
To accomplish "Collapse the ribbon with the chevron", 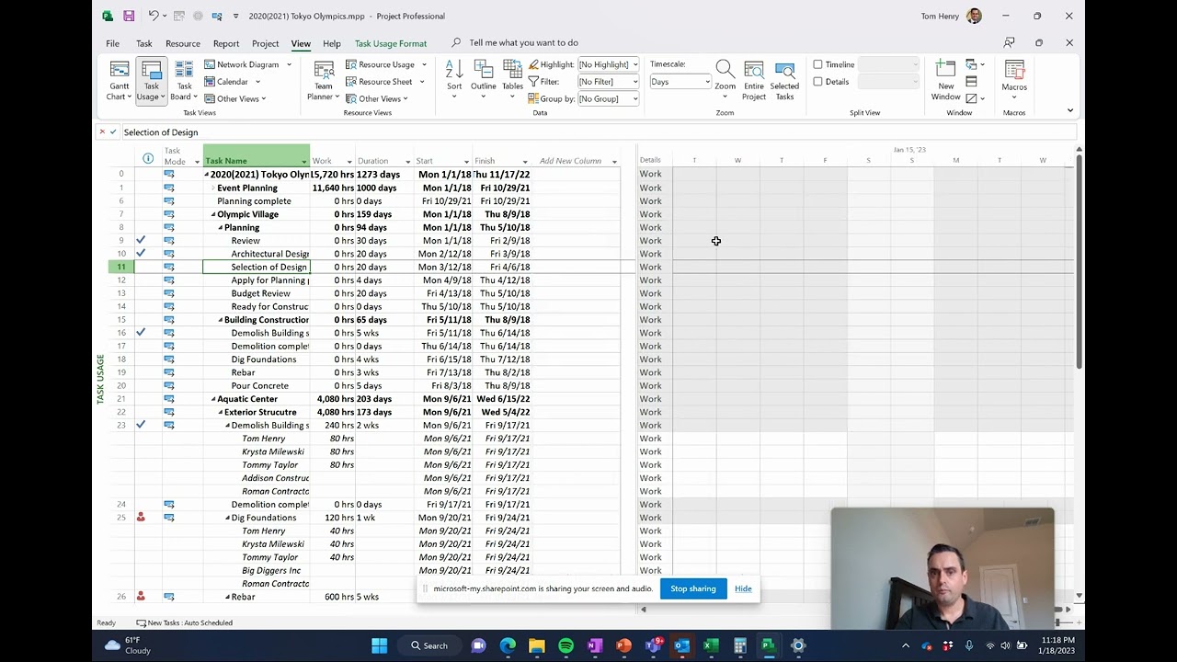I will (x=1069, y=110).
